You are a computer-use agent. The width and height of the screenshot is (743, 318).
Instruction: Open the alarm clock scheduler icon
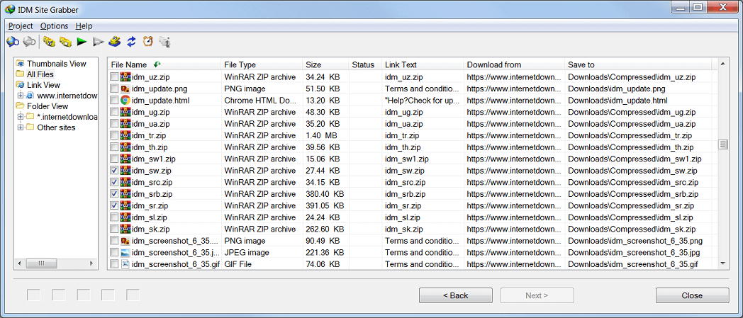[148, 42]
